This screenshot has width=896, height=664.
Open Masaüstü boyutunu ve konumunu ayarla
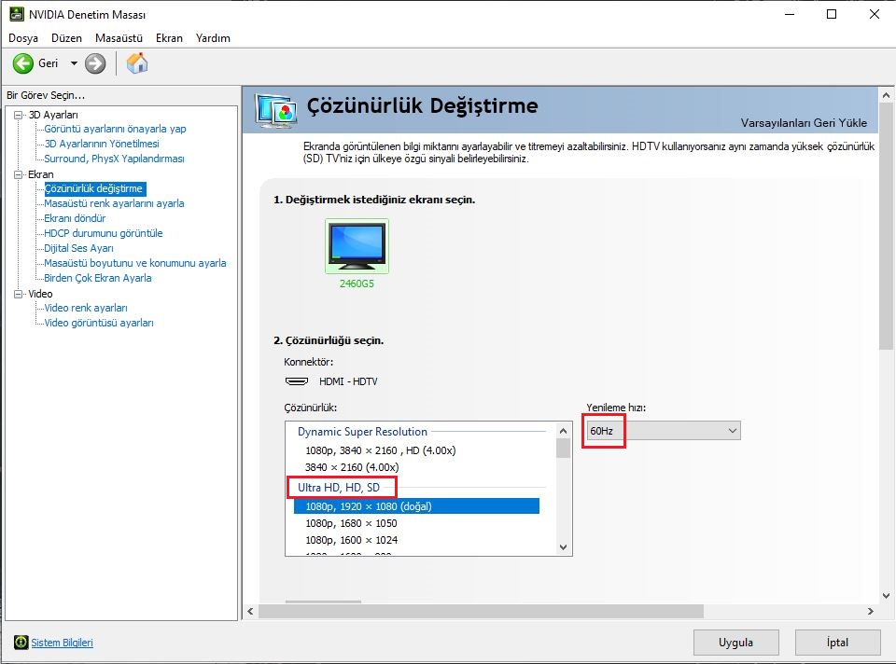[135, 263]
